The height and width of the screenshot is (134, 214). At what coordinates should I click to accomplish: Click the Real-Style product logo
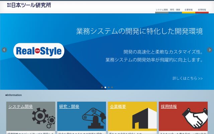point(39,51)
